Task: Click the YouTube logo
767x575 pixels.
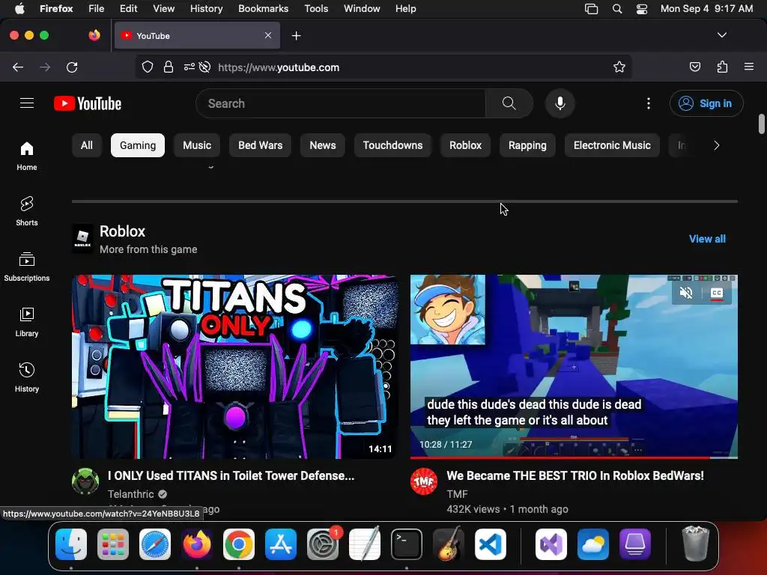Action: (x=88, y=103)
